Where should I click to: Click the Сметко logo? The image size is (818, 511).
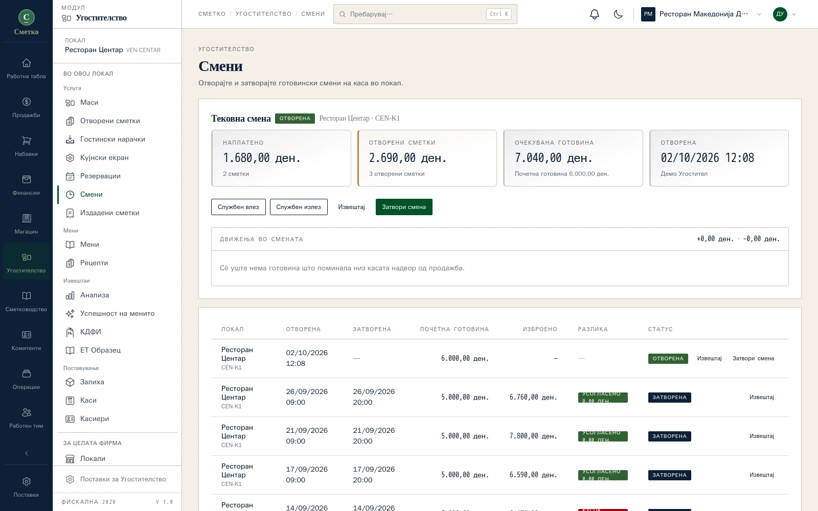click(26, 21)
